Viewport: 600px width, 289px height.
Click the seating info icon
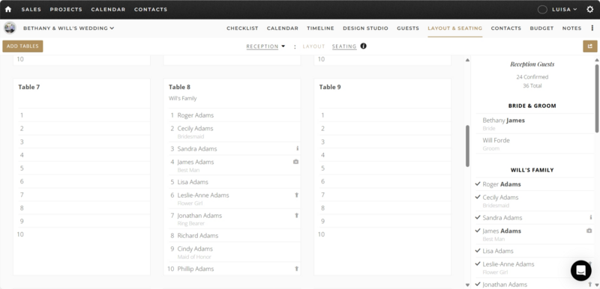pyautogui.click(x=363, y=46)
